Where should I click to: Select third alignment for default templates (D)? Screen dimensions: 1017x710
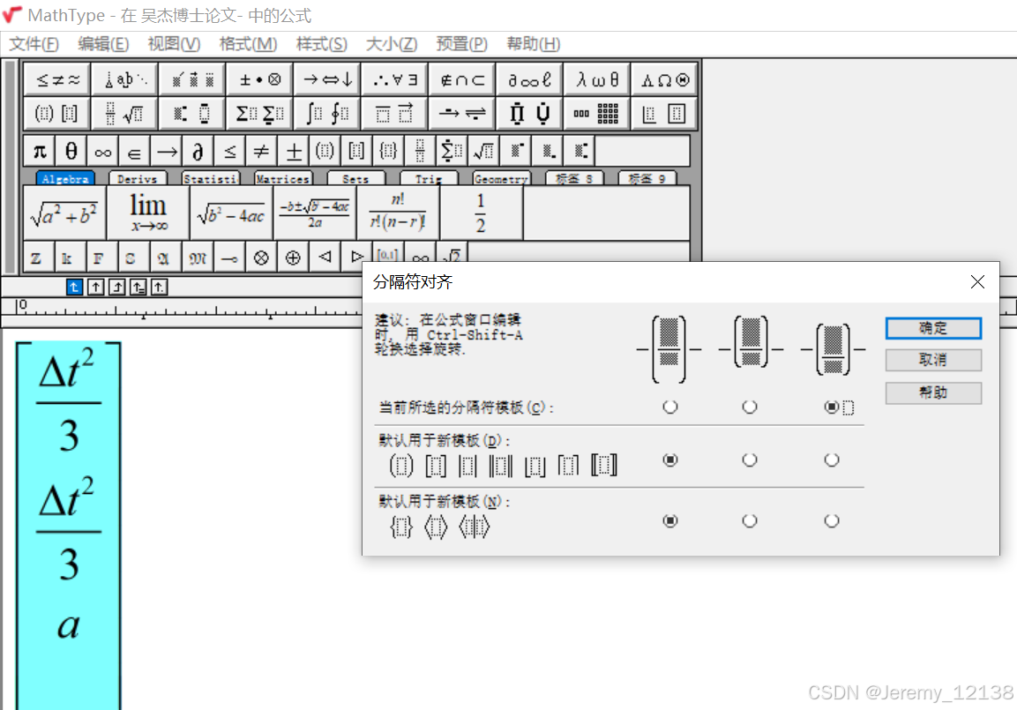click(x=832, y=460)
